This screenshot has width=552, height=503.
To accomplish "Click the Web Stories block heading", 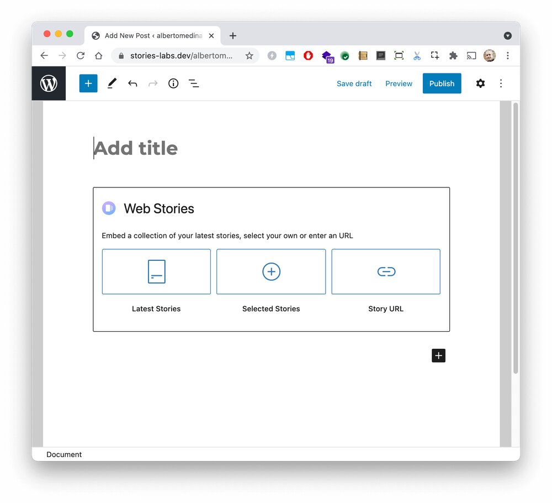I will [x=159, y=209].
